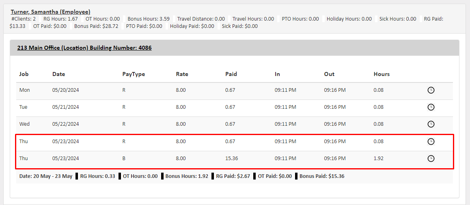Click the Job column header

[x=24, y=74]
